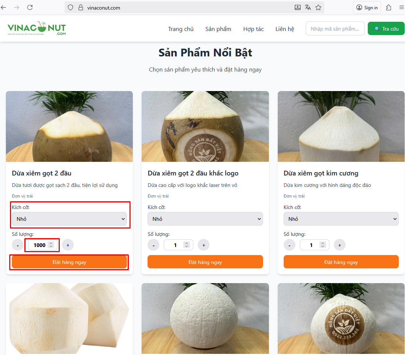Image resolution: width=405 pixels, height=355 pixels.
Task: Increase quantity with + for khắc logo product
Action: coord(204,244)
